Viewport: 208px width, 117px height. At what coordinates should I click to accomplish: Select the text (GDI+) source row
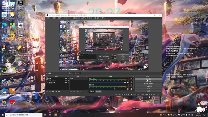tap(57, 81)
